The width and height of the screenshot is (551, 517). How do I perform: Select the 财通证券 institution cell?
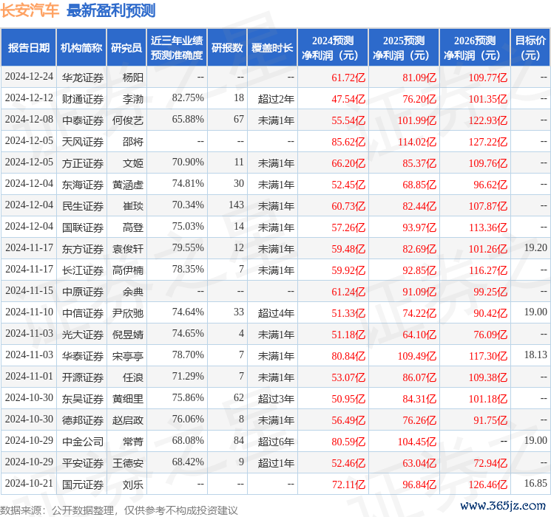83,99
